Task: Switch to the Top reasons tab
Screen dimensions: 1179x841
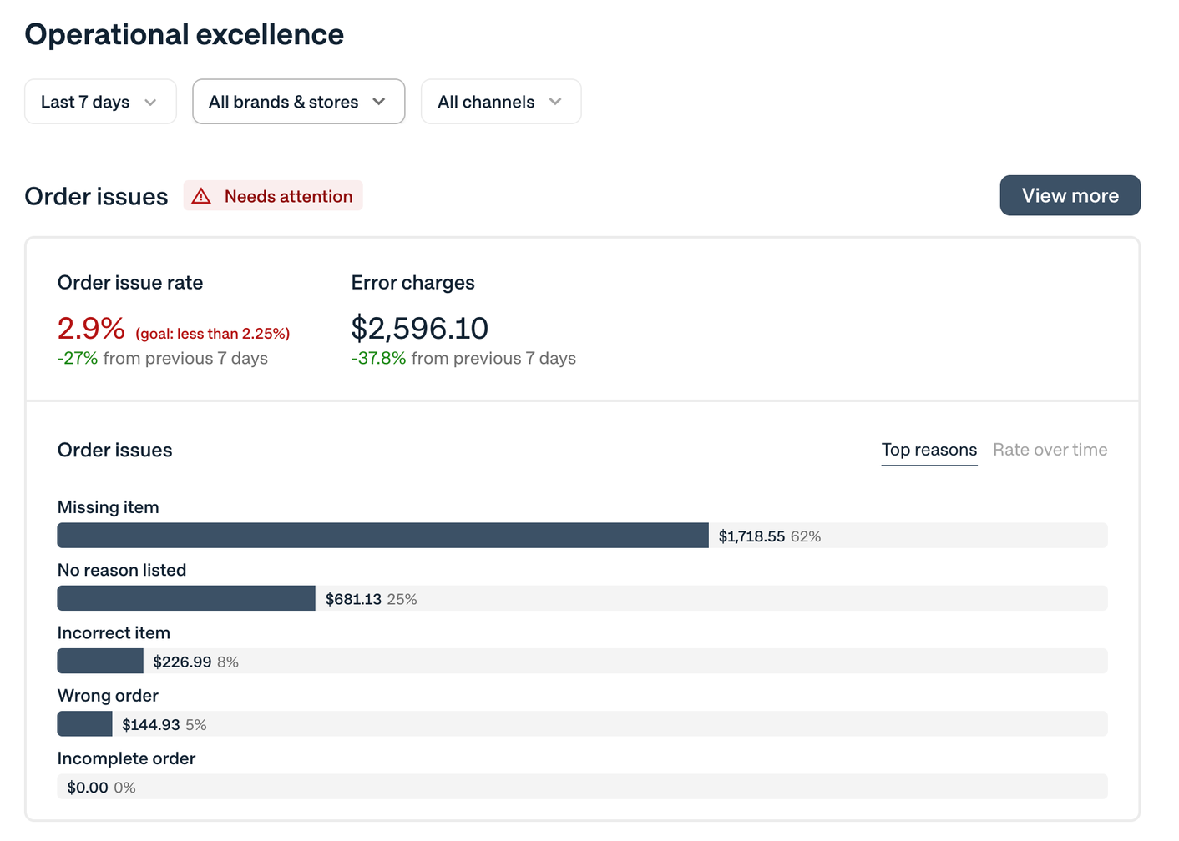Action: (x=929, y=450)
